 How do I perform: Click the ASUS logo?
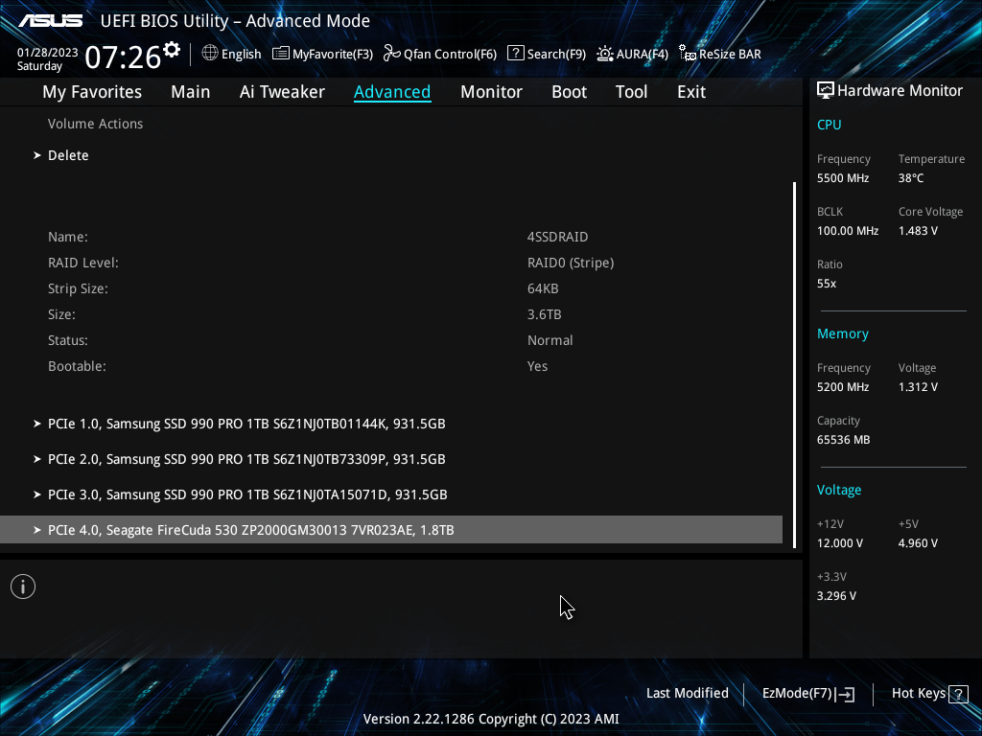[50, 21]
